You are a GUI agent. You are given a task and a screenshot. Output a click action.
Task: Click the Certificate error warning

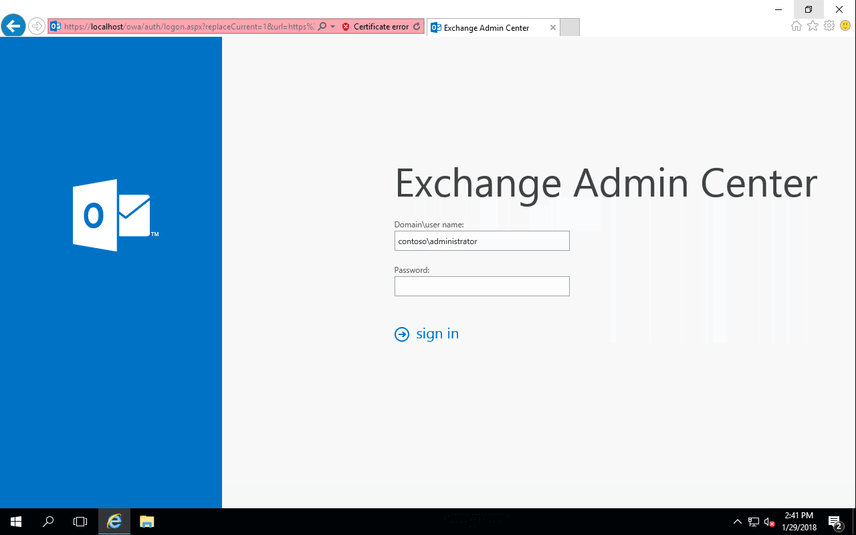pos(375,27)
